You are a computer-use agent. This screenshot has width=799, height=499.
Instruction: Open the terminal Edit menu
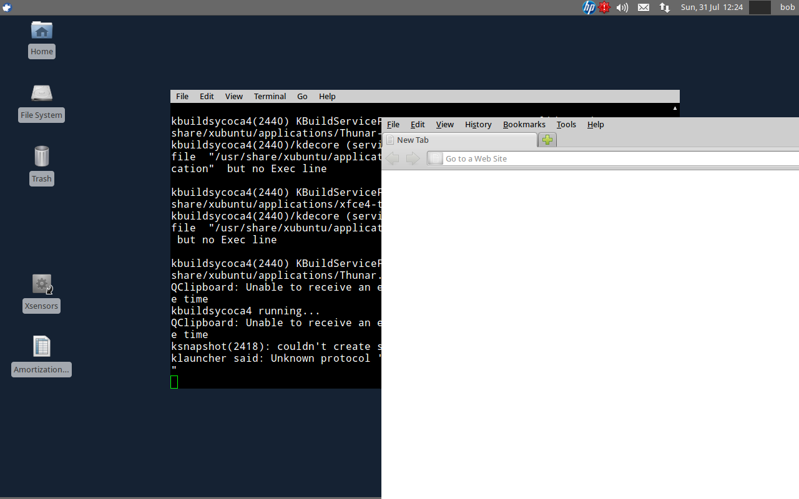(207, 96)
